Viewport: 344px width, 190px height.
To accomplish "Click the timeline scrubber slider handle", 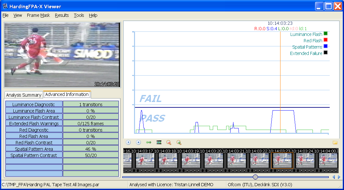I will coord(255,177).
